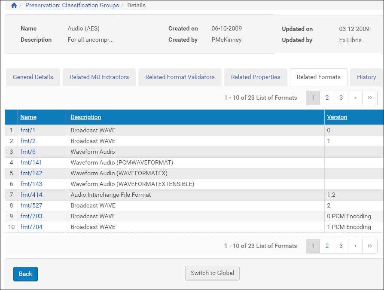
Task: Go to page 3 in bottom pagination
Action: (341, 246)
